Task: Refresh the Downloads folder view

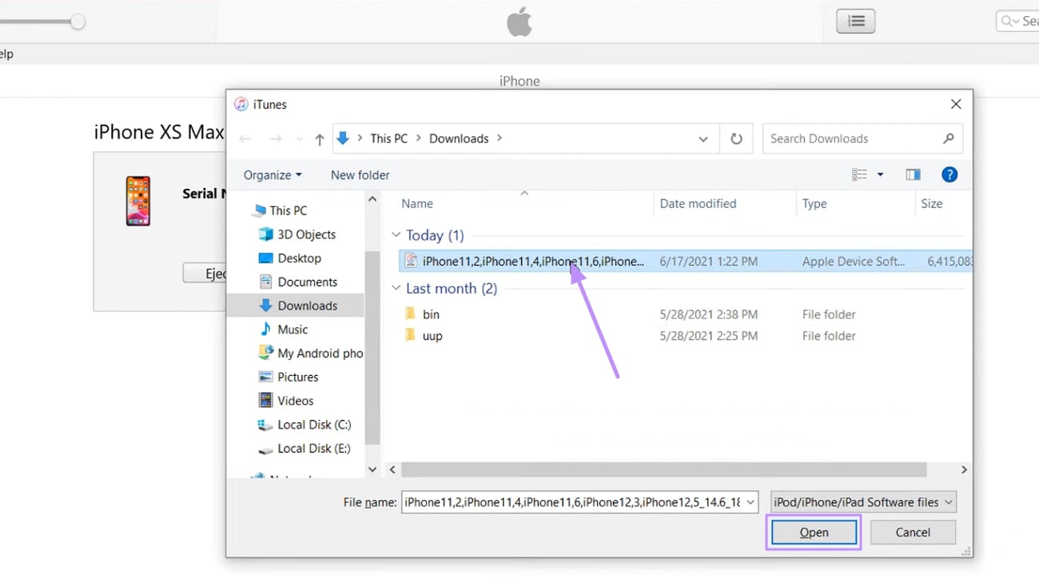Action: 736,138
